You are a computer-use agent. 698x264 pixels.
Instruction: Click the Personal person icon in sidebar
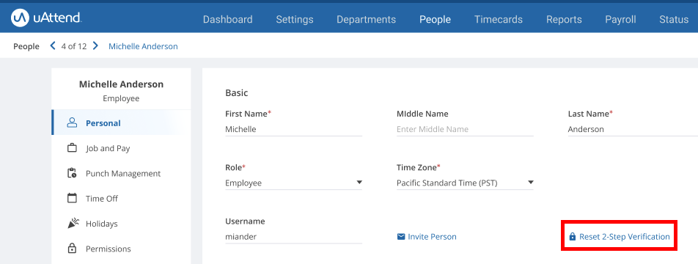(x=72, y=123)
